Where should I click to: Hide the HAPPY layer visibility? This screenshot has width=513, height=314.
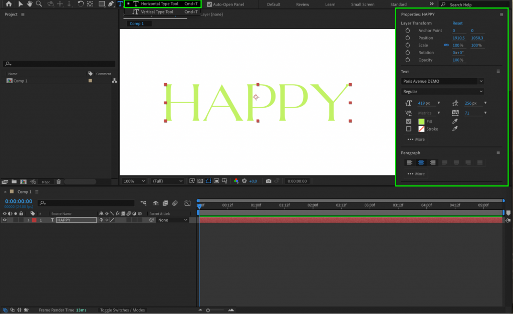[x=5, y=220]
